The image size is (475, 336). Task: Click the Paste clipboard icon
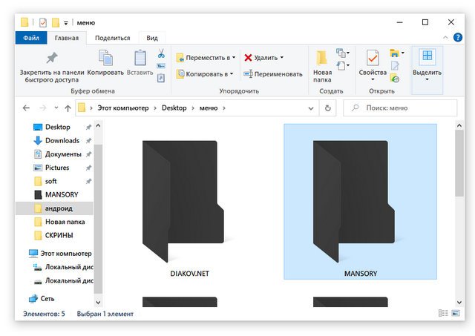click(x=140, y=58)
